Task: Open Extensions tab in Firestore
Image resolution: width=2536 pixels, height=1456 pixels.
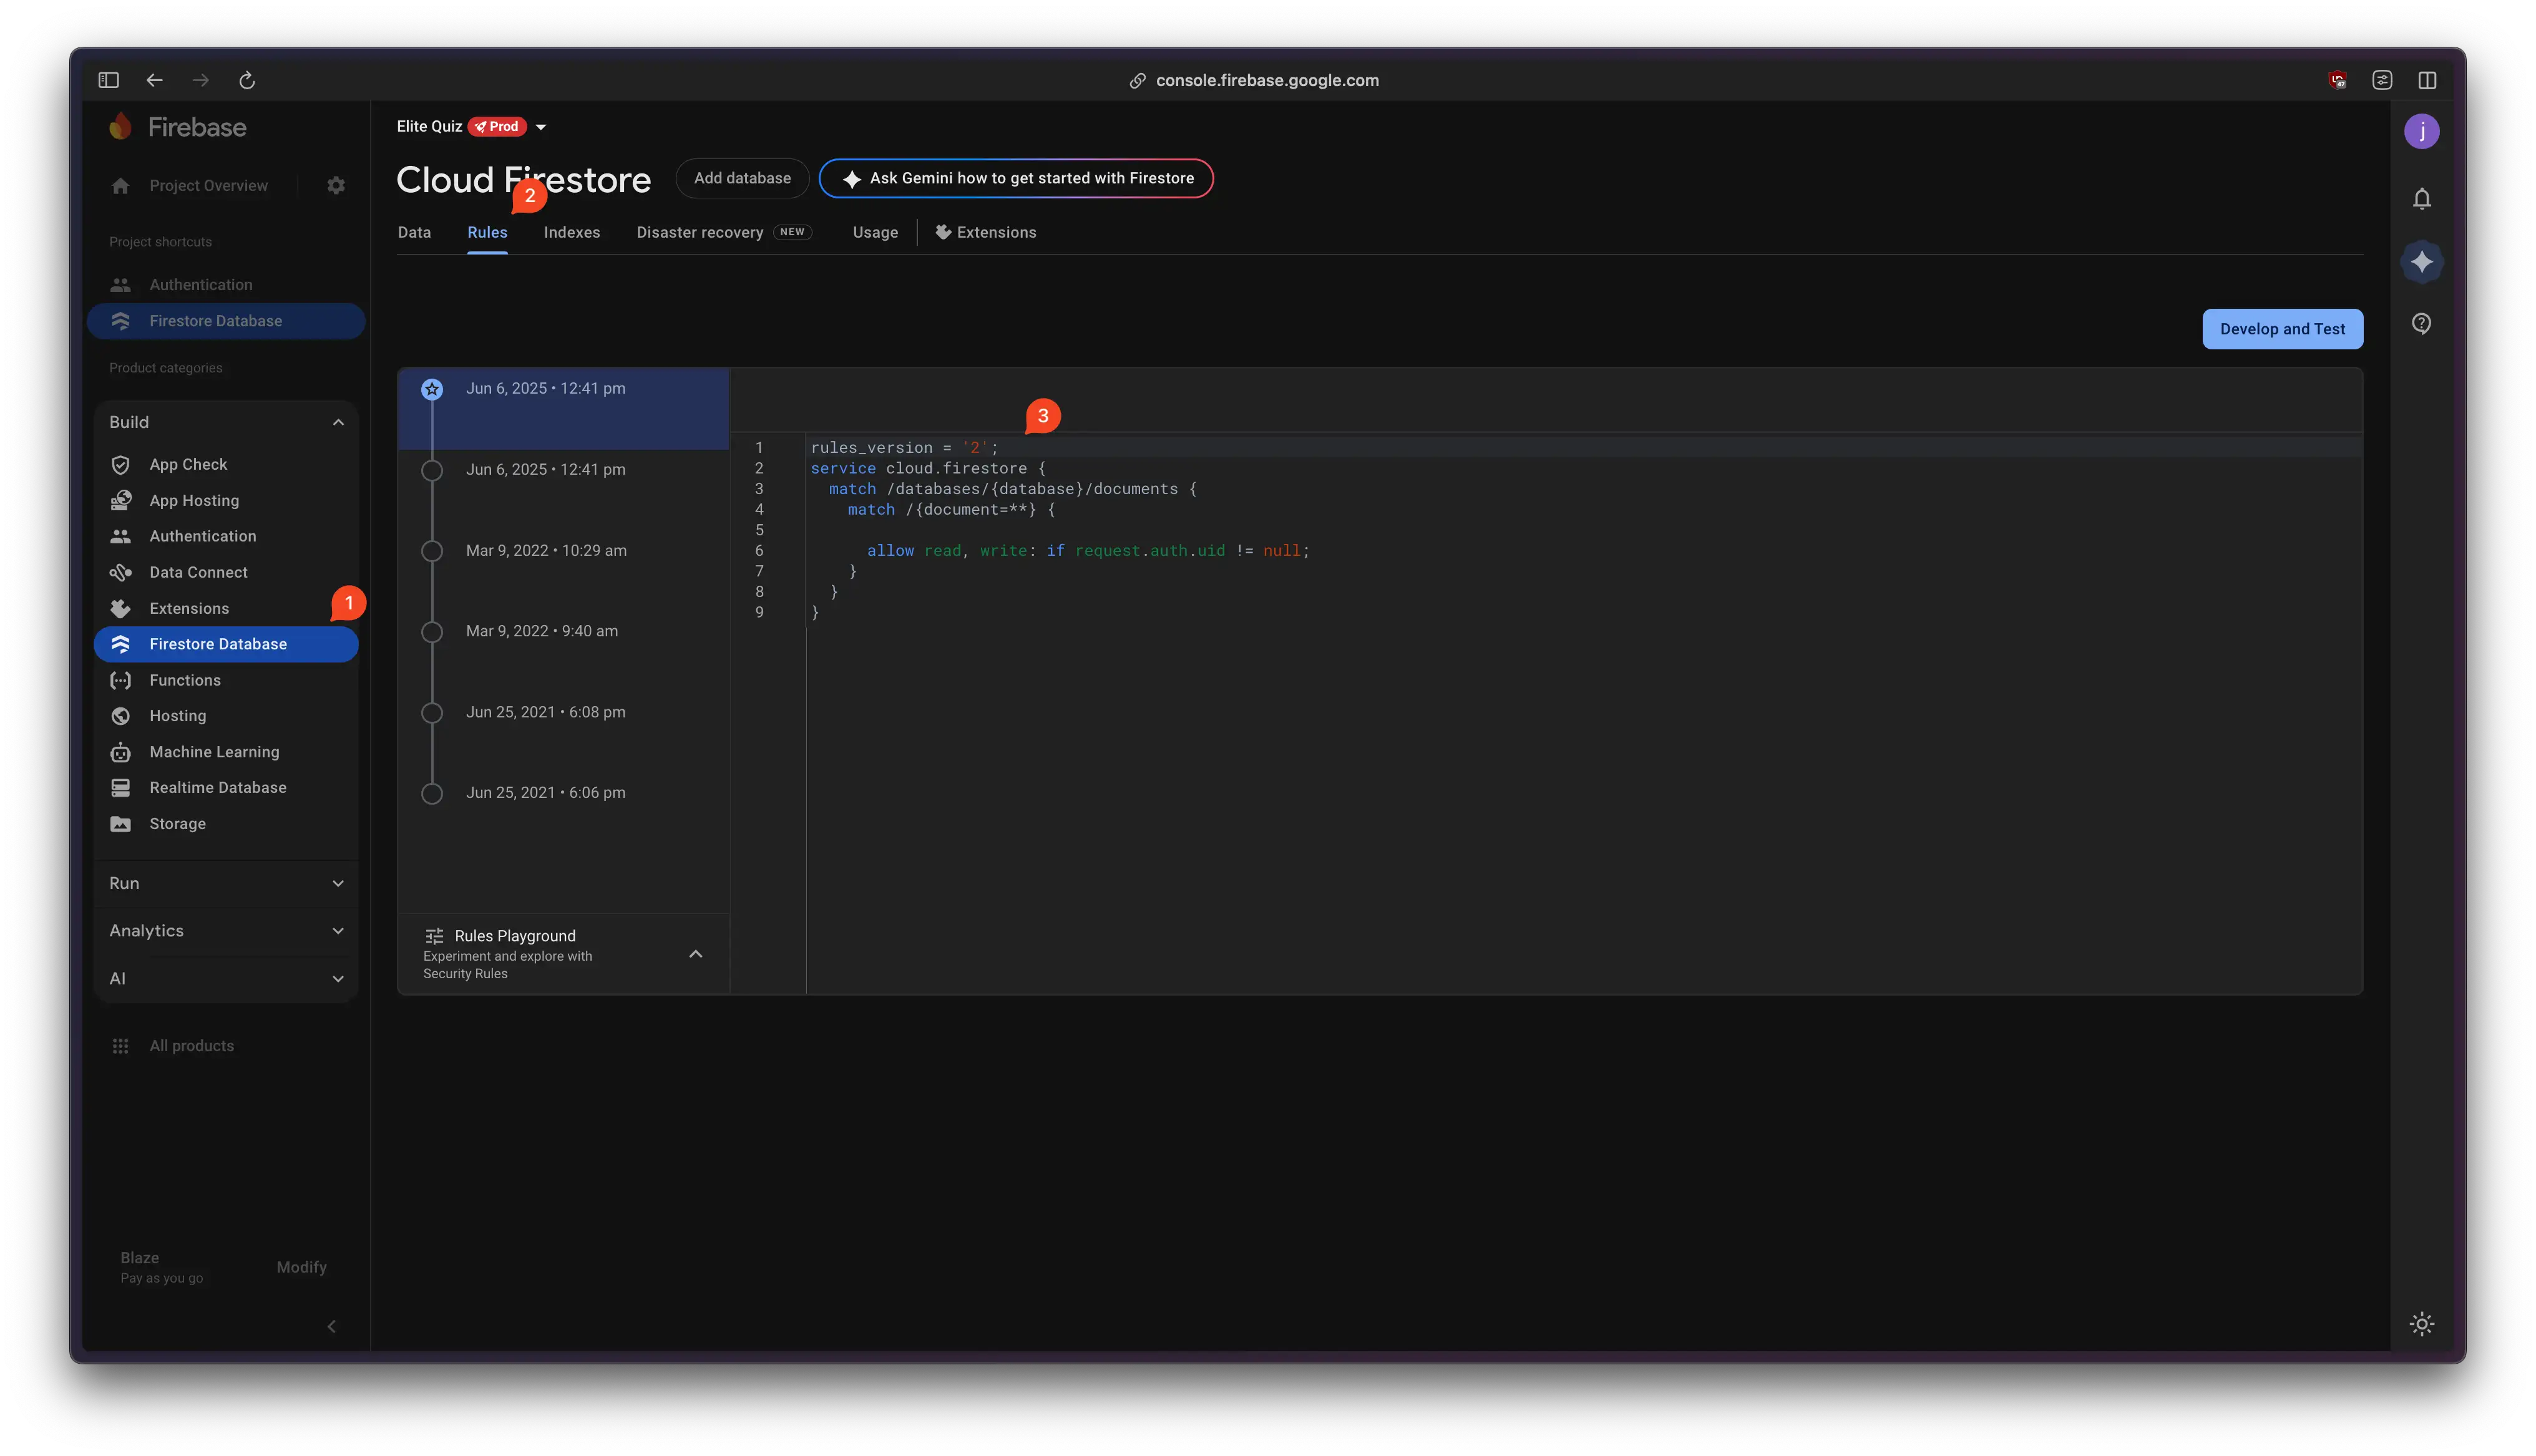Action: coord(985,232)
